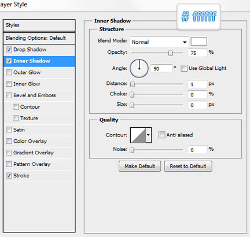Screen dimensions: 250x237
Task: Enable the Outer Glow checkbox
Action: click(x=9, y=72)
